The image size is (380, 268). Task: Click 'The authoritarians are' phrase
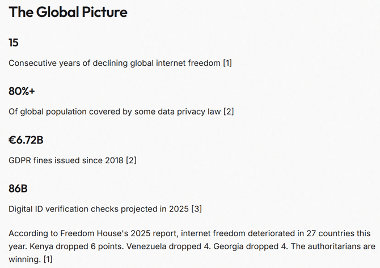click(333, 246)
